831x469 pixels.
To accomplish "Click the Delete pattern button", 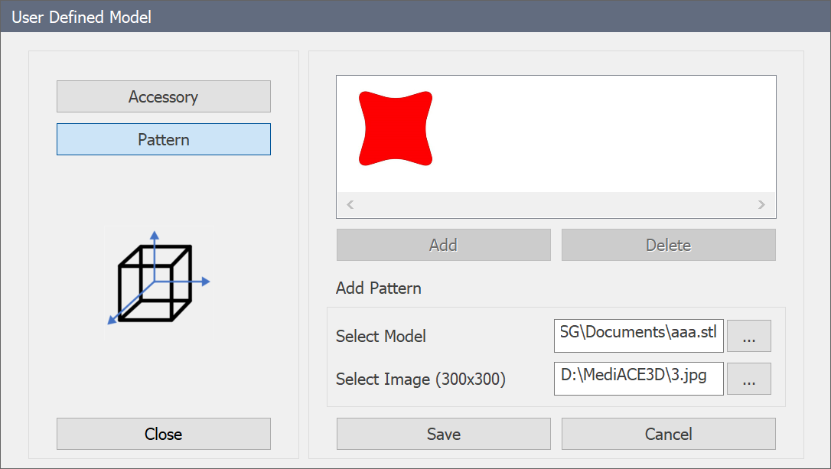I will 668,245.
